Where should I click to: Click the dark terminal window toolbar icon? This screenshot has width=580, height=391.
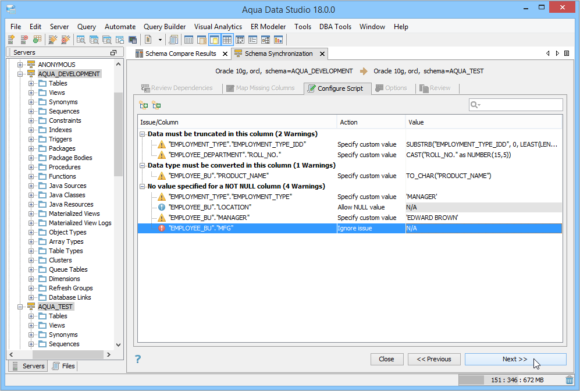click(x=133, y=40)
